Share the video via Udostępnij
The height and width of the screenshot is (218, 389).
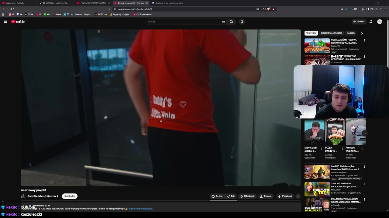tap(247, 196)
